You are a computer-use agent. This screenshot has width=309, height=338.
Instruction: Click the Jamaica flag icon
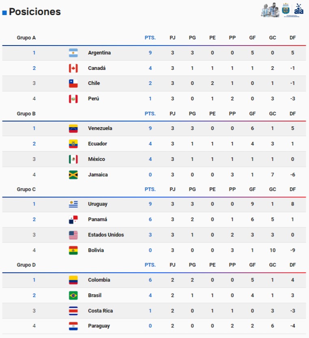73,175
